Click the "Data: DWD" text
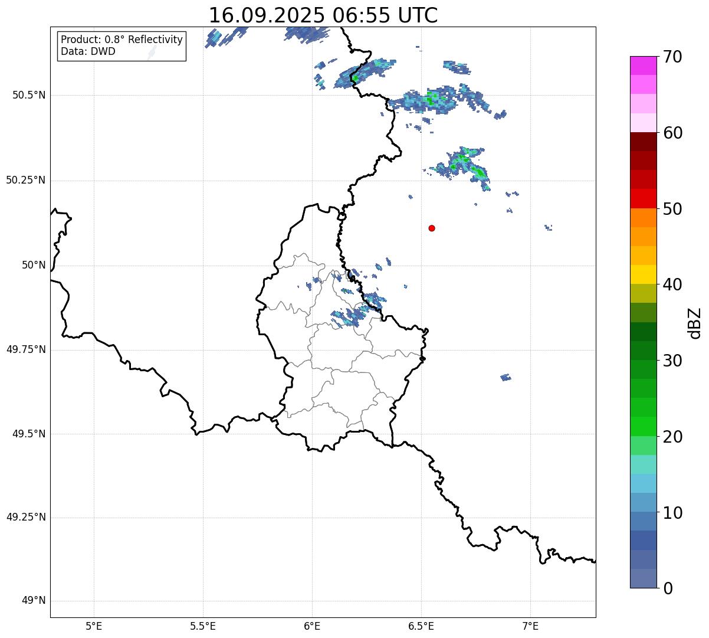Viewport: 709px width, 638px height. coord(88,51)
